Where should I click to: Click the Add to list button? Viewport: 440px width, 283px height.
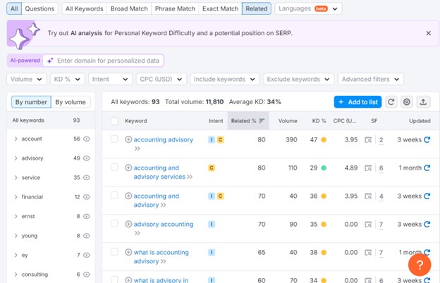tap(357, 102)
